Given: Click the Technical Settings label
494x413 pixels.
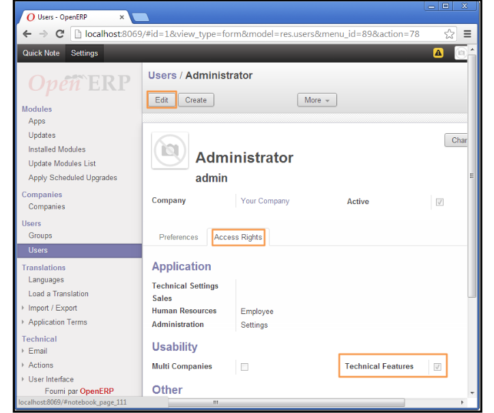Looking at the screenshot, I should [x=185, y=286].
